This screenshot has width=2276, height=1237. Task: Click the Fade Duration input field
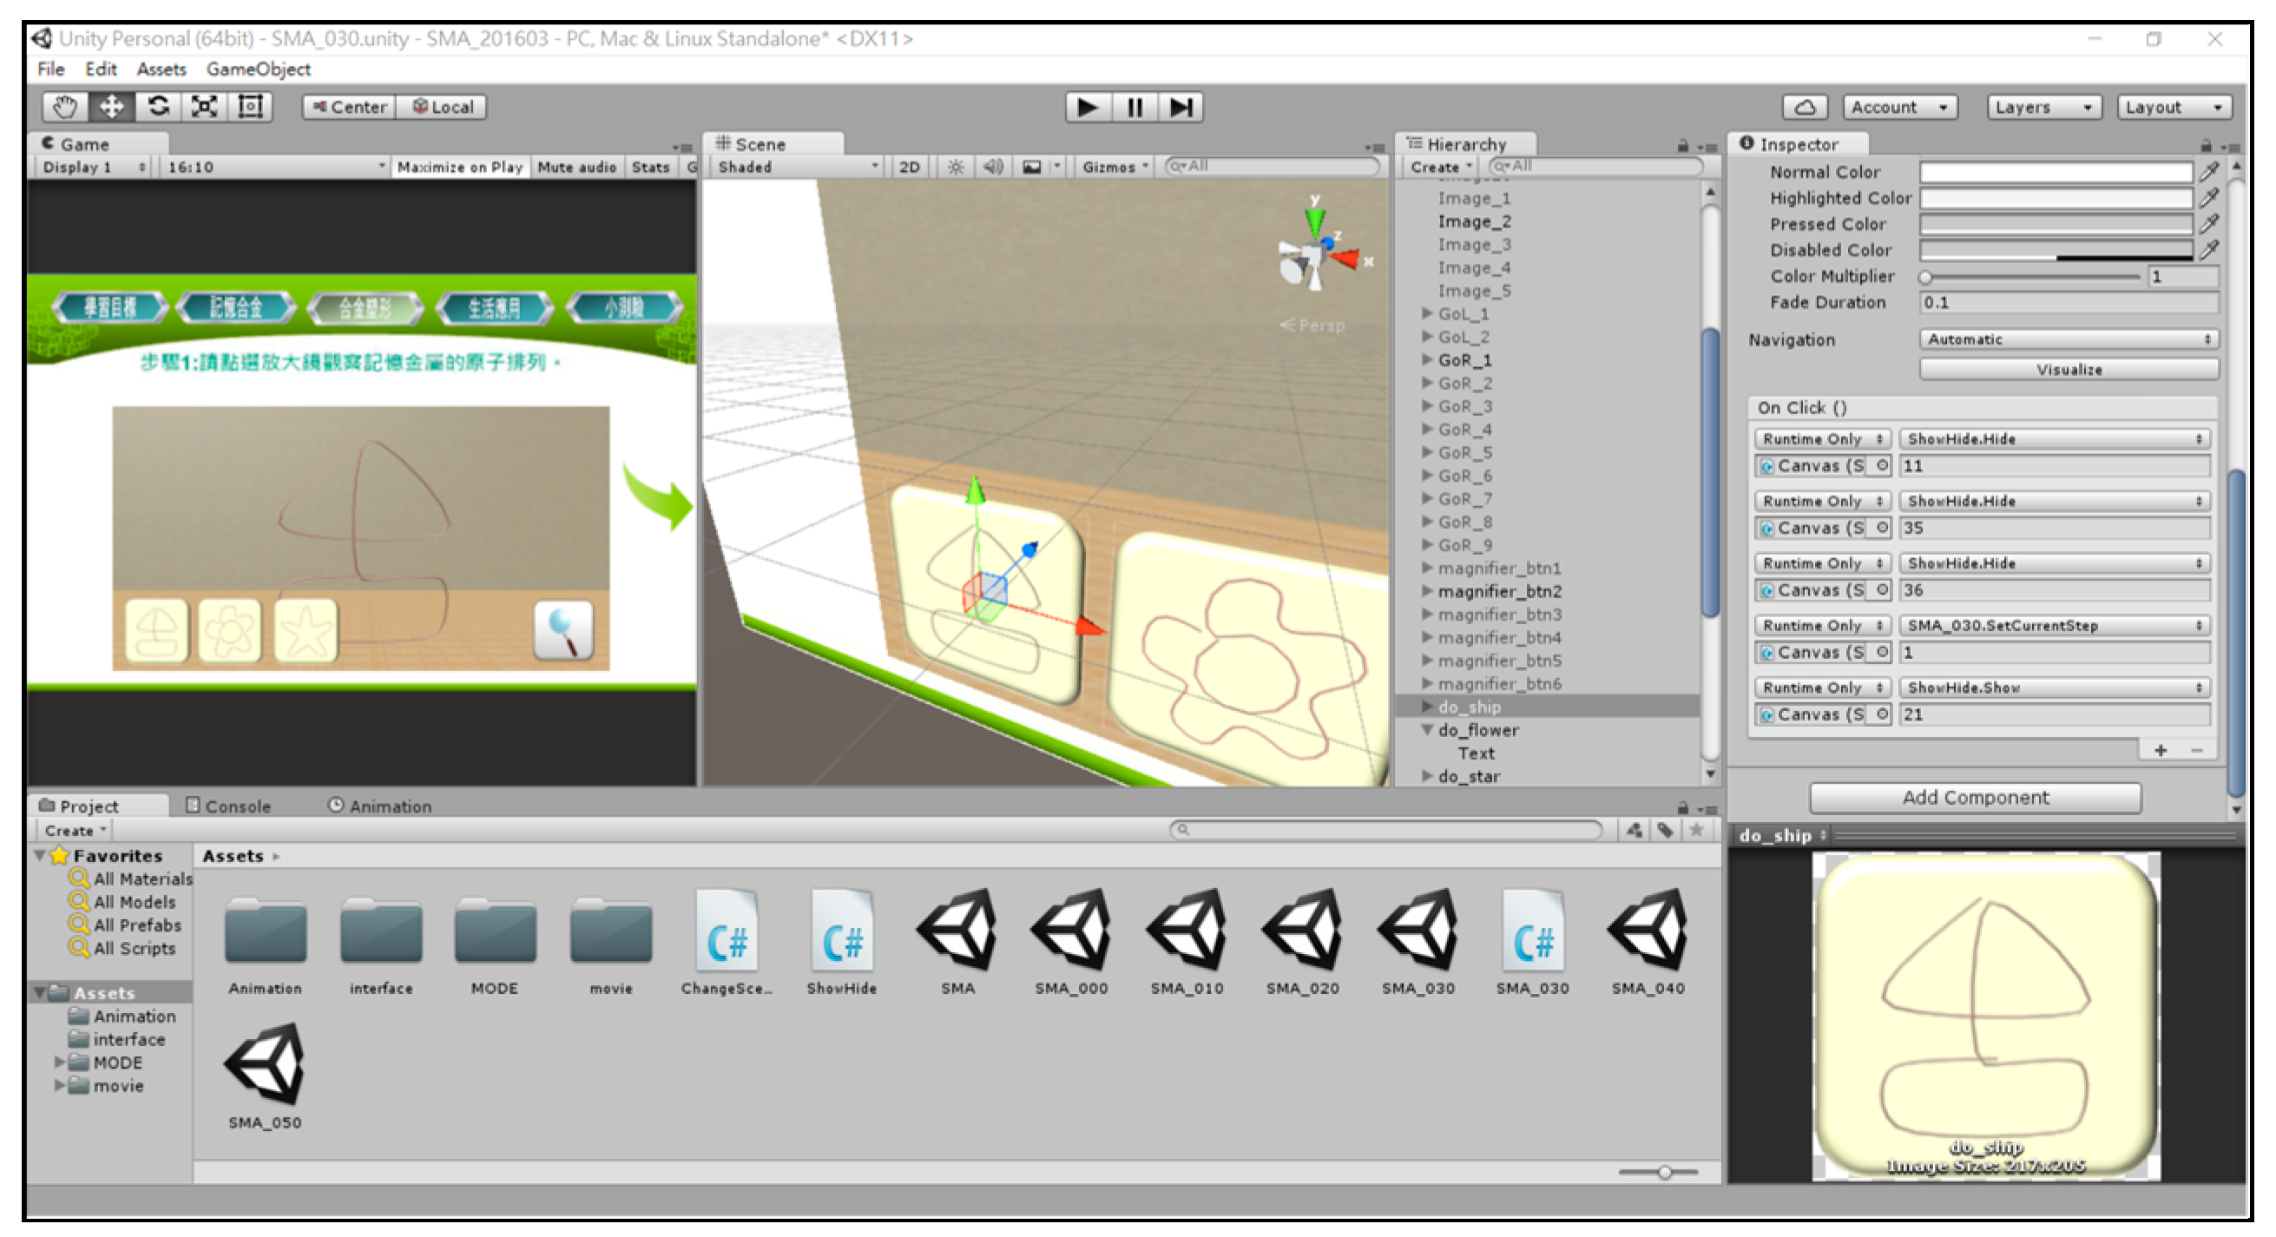[x=2069, y=302]
